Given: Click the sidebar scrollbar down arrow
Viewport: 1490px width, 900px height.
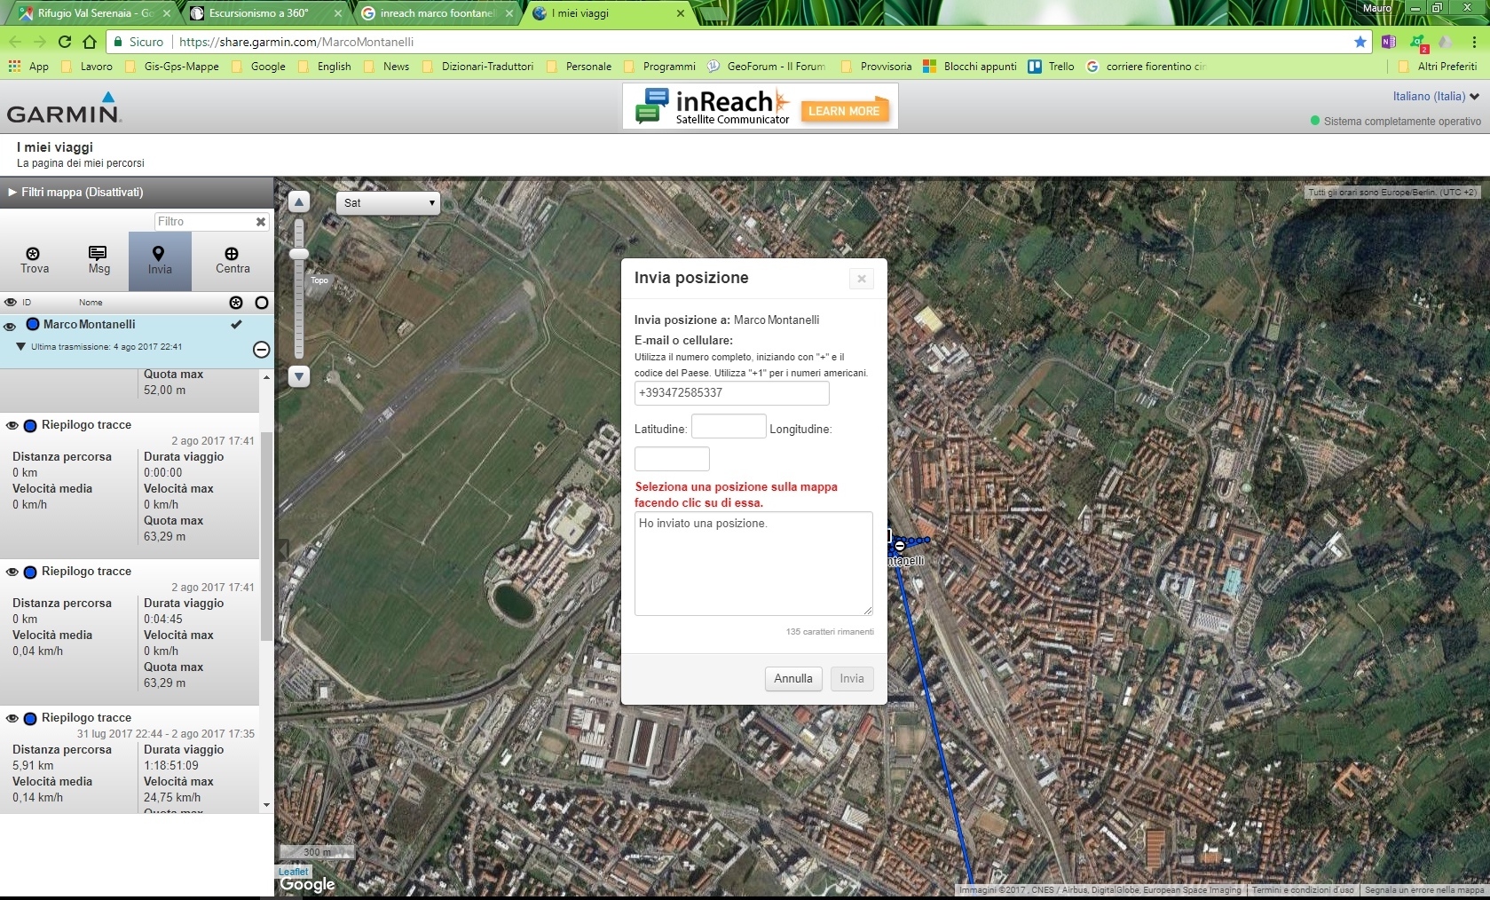Looking at the screenshot, I should tap(267, 805).
